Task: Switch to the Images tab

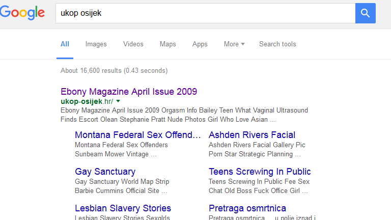Action: coord(96,44)
